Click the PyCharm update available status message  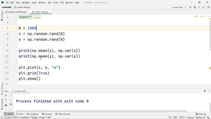coord(28,117)
